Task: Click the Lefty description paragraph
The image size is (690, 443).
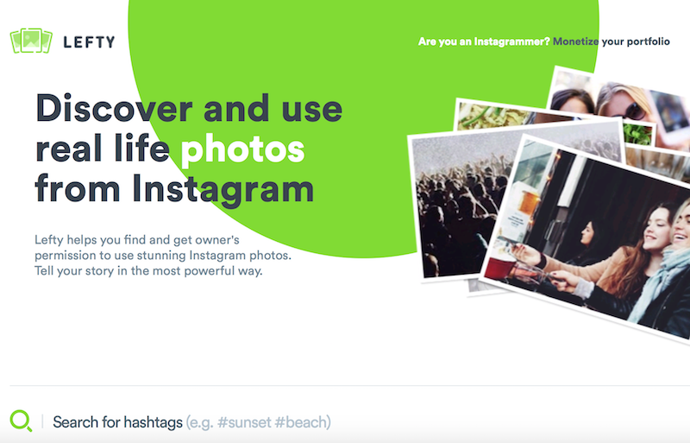Action: 163,256
